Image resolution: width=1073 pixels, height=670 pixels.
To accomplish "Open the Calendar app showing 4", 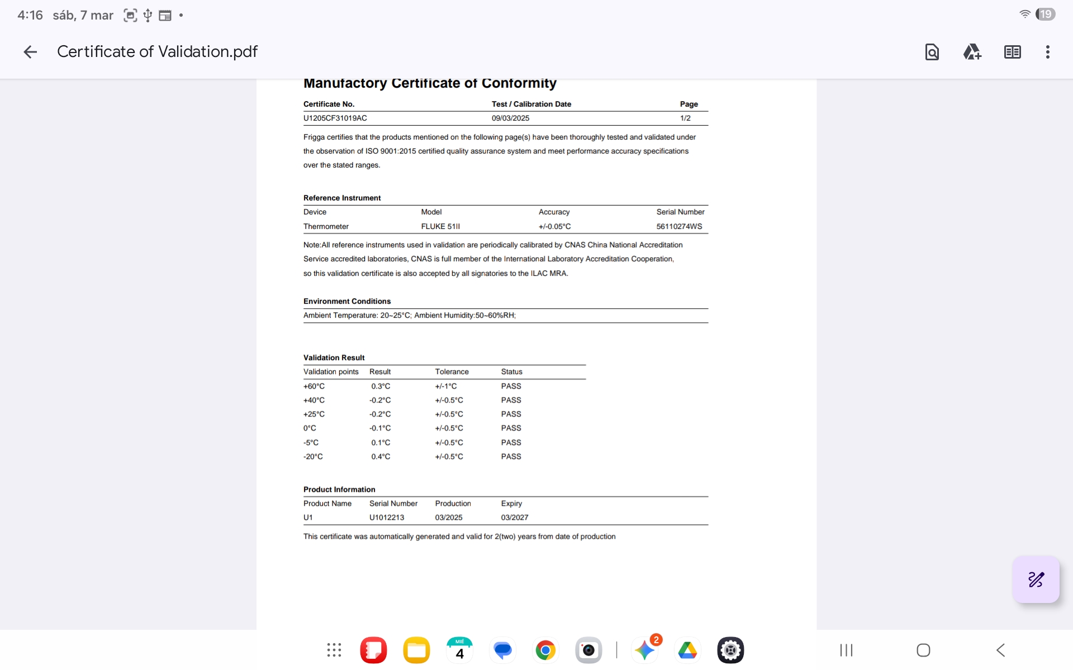I will pos(459,650).
